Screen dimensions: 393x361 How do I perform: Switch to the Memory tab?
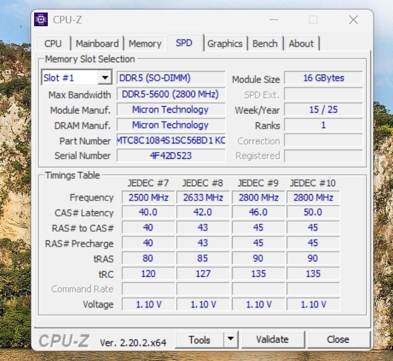pos(145,44)
